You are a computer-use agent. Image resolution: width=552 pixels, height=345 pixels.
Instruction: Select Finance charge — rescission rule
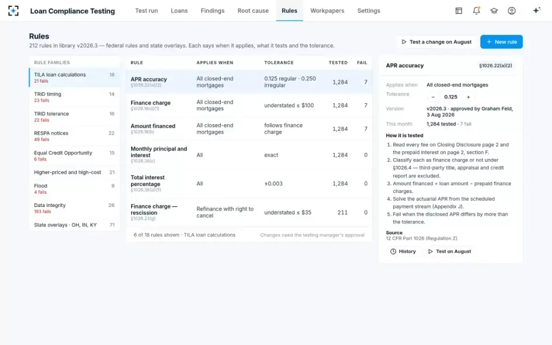coord(249,213)
